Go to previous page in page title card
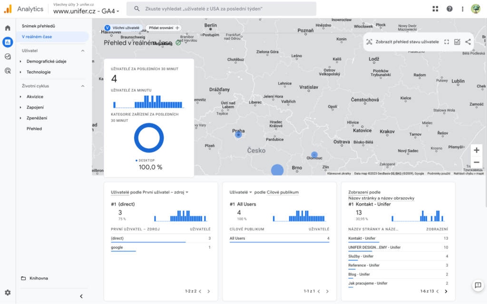 pyautogui.click(x=438, y=291)
